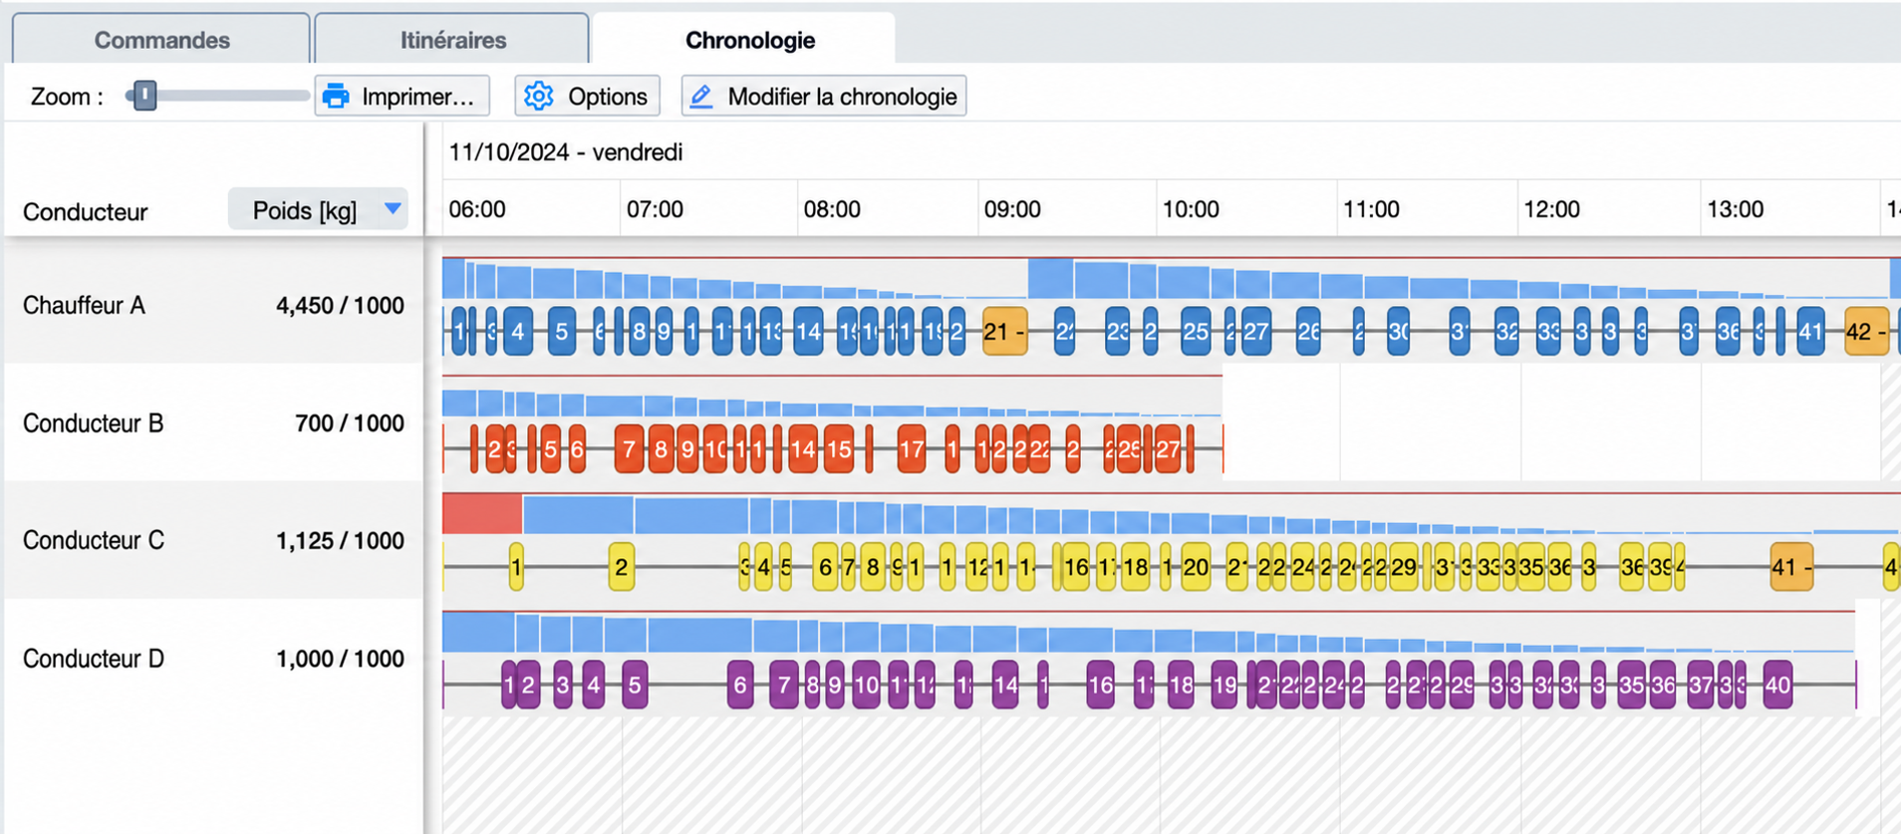
Task: Select Conducteur C orange stop 41
Action: (x=1791, y=567)
